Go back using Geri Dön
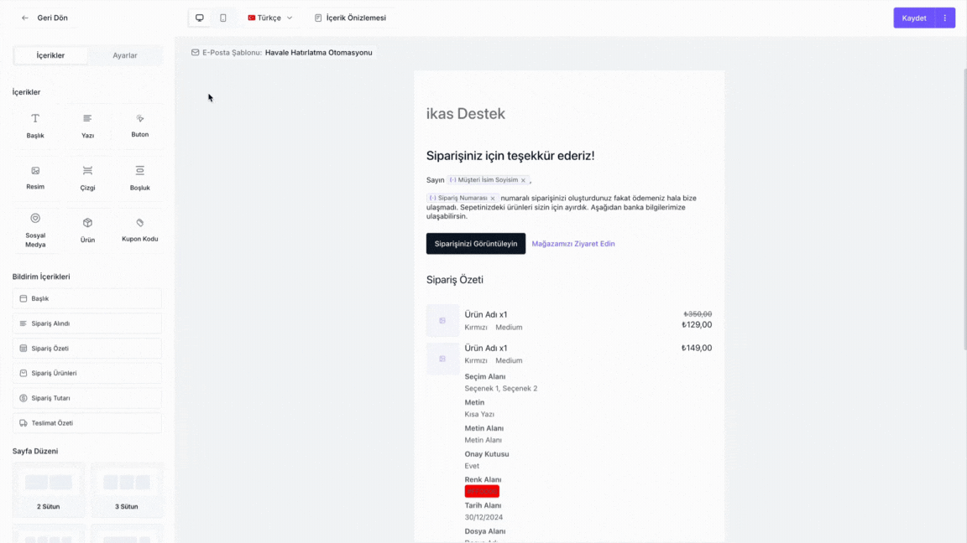Screen dimensions: 967x543 (45, 18)
